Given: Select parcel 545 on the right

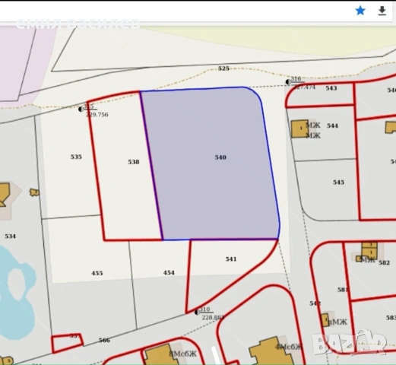Looking at the screenshot, I should click(338, 182).
